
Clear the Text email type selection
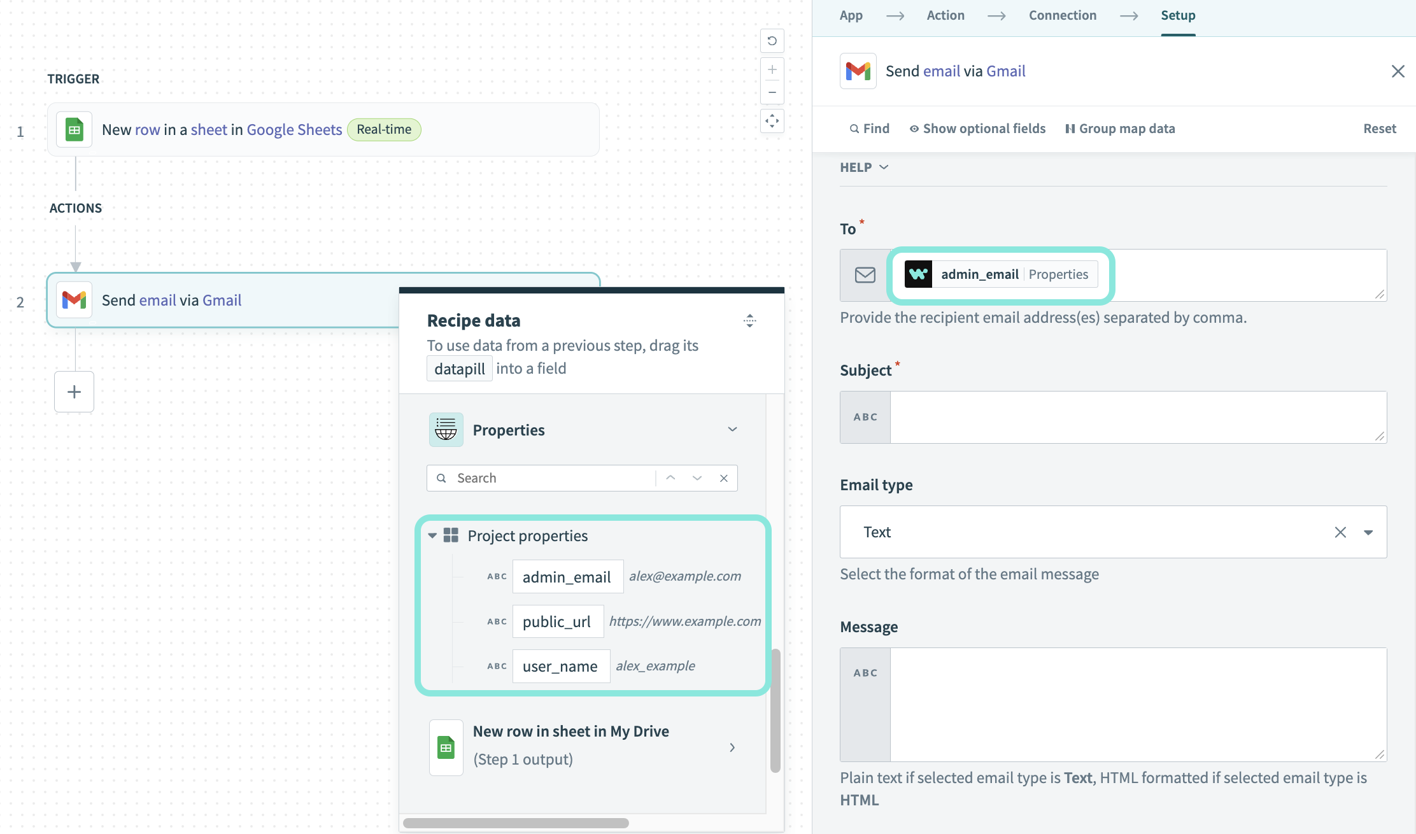(x=1341, y=532)
